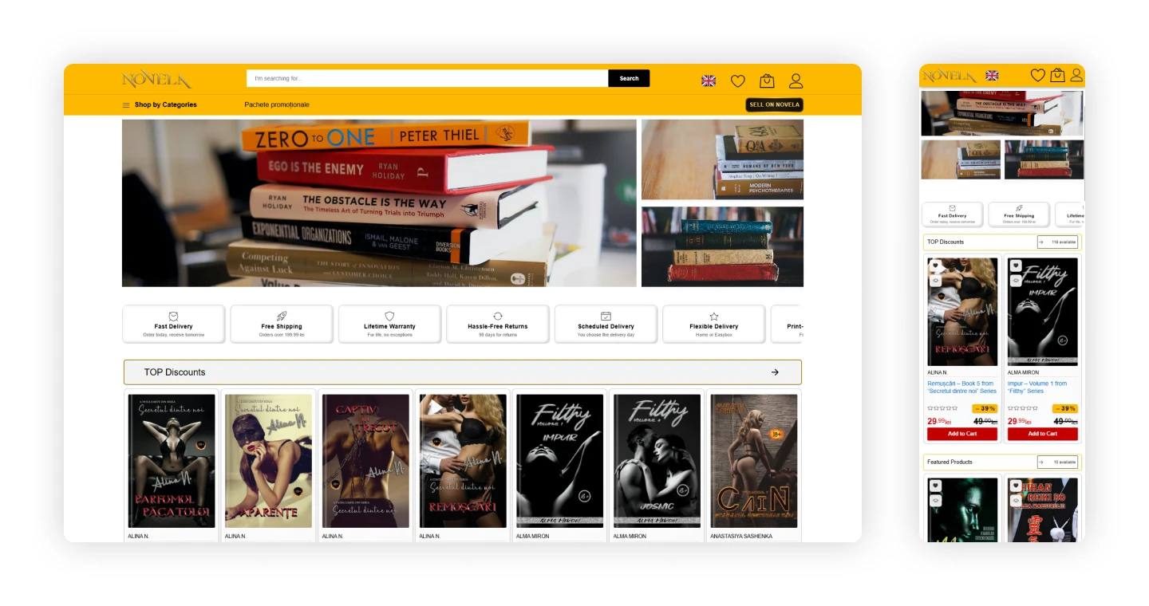The height and width of the screenshot is (606, 1149).
Task: Open the Pachete promoționale menu item
Action: (x=277, y=104)
